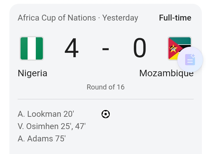
Task: Click Lookman's 20' goal minute
Action: point(69,114)
